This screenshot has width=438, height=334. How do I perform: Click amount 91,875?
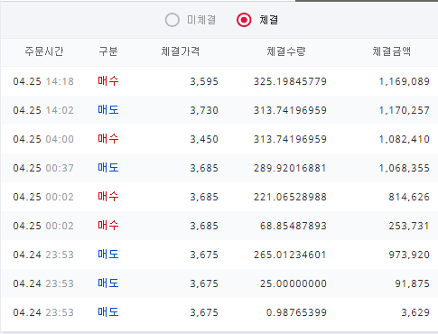(x=413, y=283)
